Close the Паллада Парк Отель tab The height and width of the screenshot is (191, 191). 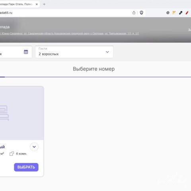pos(37,4)
